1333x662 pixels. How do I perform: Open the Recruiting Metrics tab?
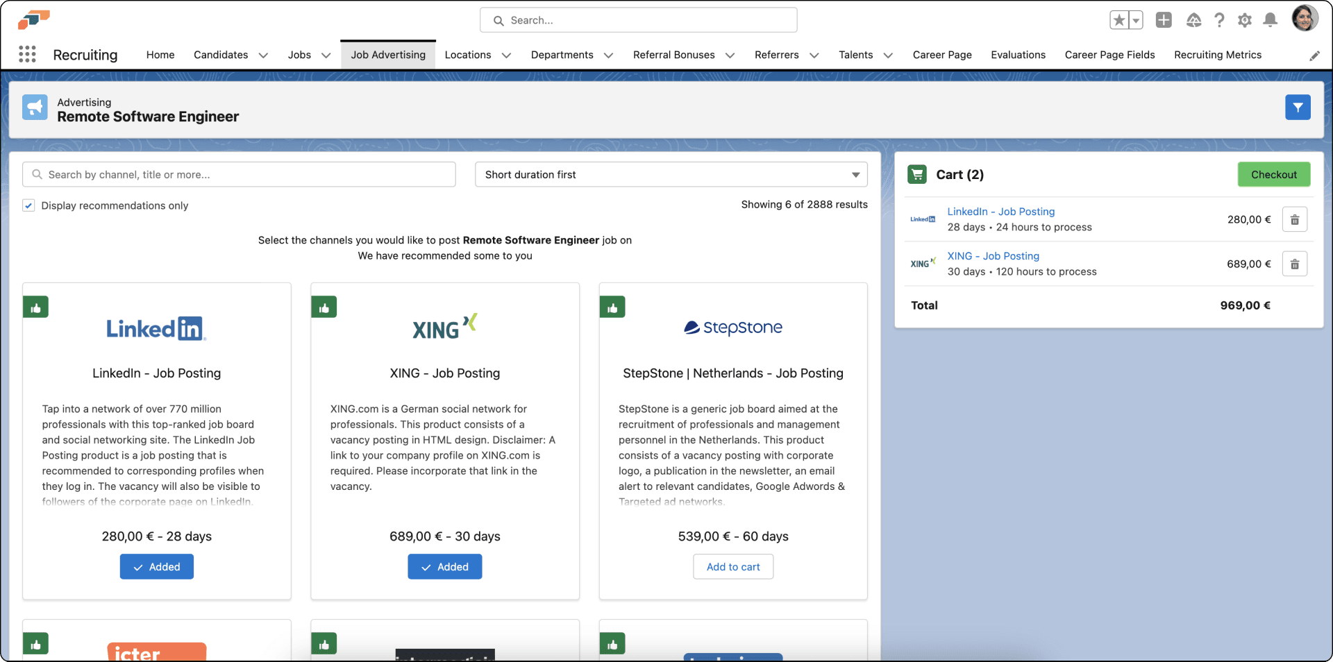(x=1218, y=55)
